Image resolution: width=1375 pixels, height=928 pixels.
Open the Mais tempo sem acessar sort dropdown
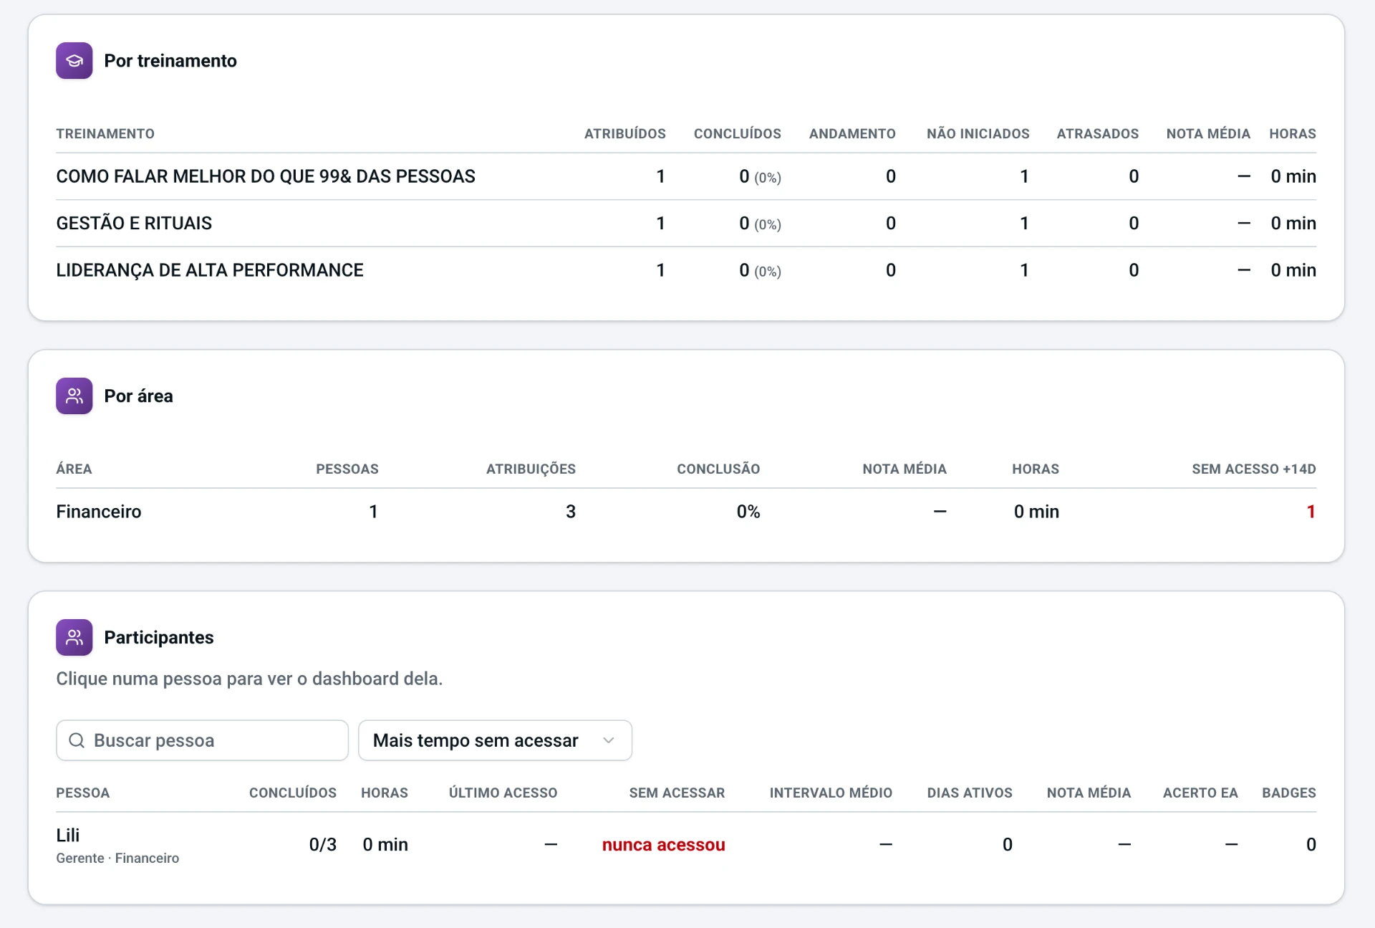[495, 740]
